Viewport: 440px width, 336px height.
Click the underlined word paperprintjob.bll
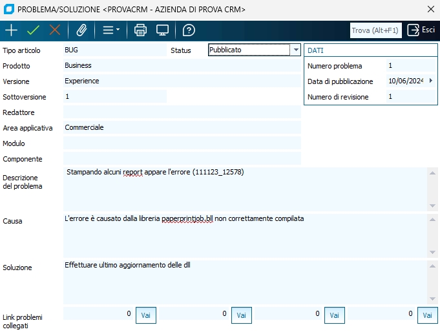[x=187, y=218]
